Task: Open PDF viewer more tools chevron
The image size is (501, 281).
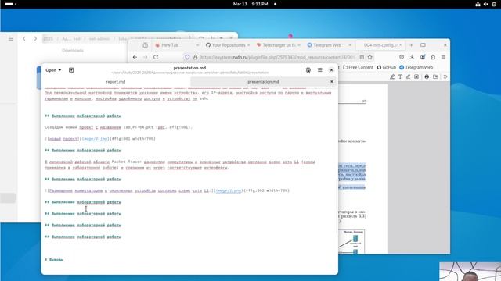Action: pos(445,76)
